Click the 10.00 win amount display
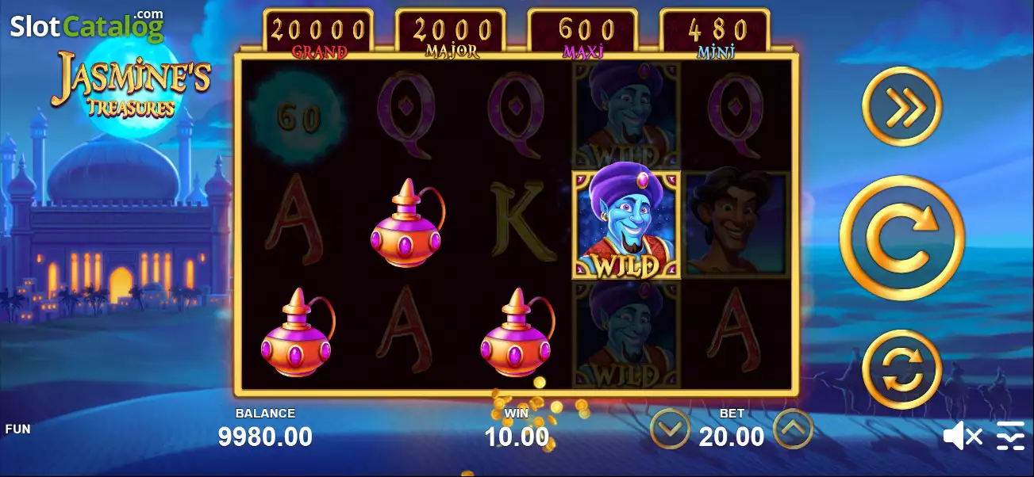 click(517, 437)
